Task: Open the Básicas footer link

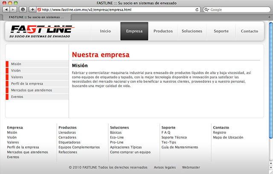Action: 116,132
